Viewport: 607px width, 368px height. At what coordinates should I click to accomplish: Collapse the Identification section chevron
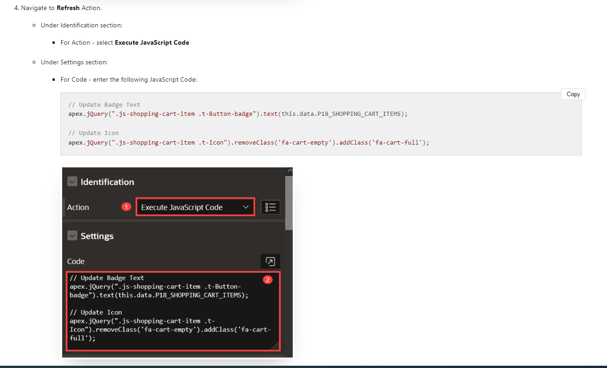[72, 181]
